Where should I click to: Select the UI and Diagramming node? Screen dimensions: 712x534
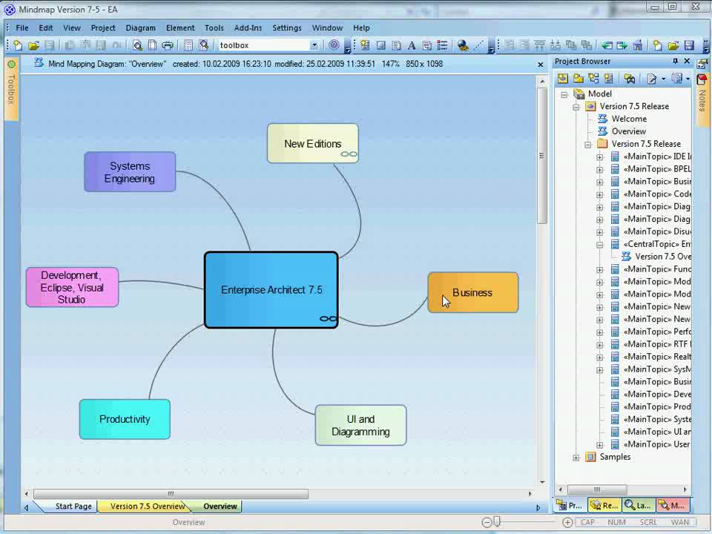[x=361, y=426]
